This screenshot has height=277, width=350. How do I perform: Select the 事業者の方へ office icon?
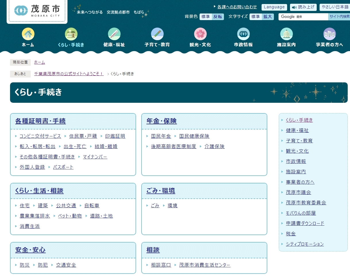coord(329,34)
